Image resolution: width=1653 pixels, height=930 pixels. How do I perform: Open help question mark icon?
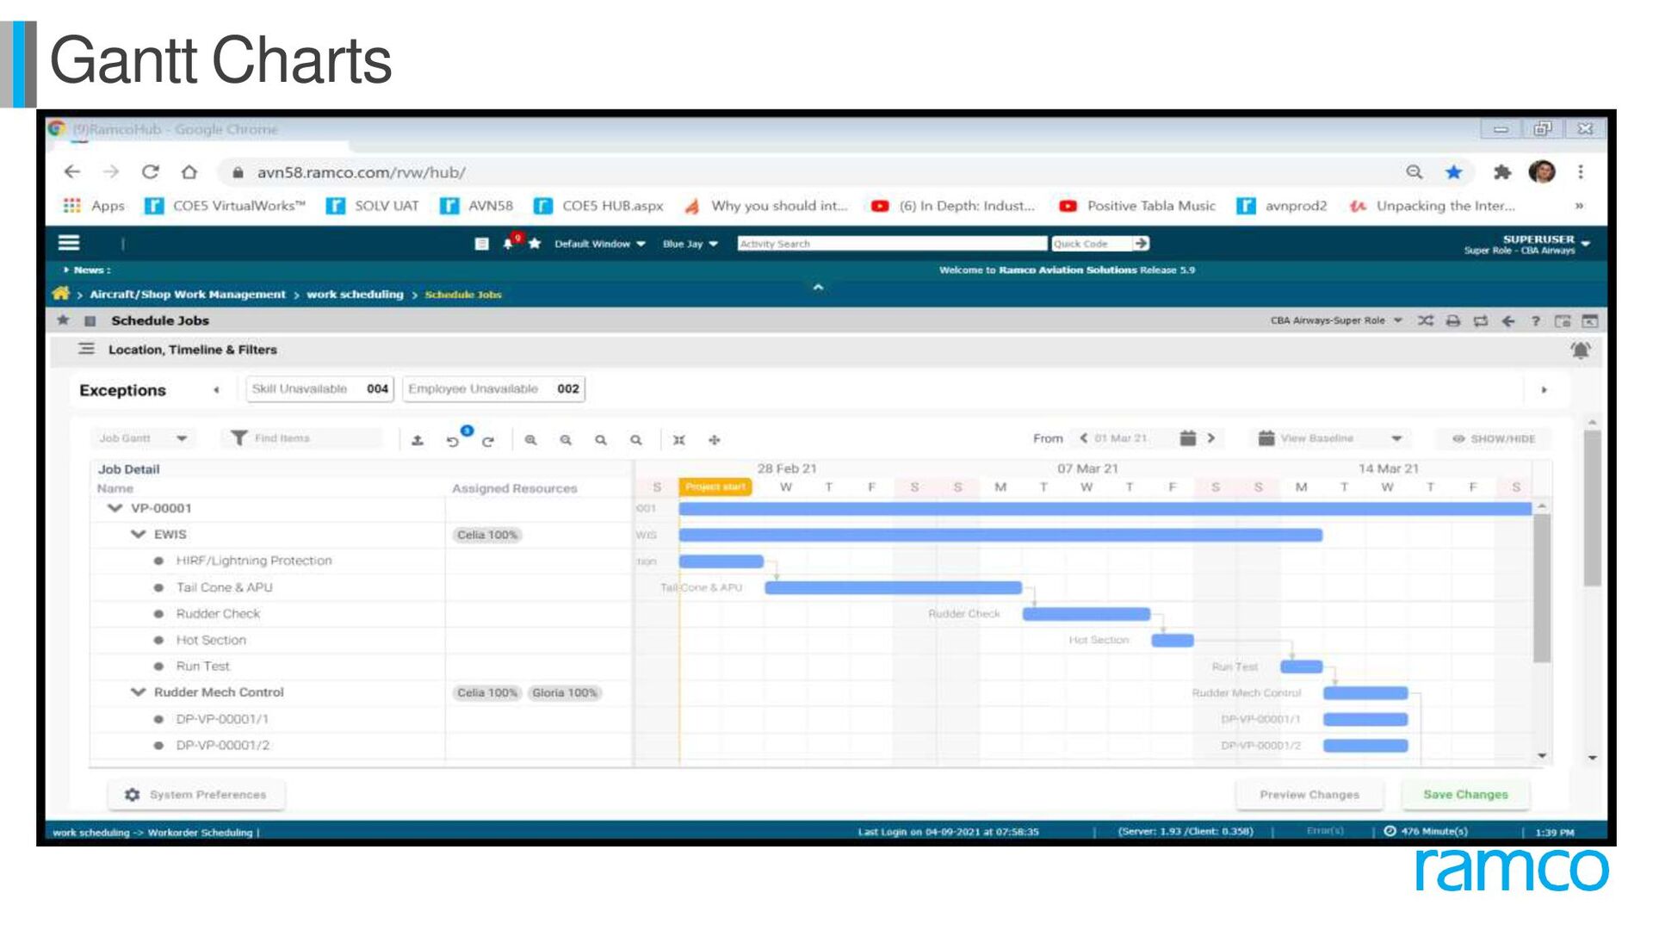click(x=1535, y=320)
